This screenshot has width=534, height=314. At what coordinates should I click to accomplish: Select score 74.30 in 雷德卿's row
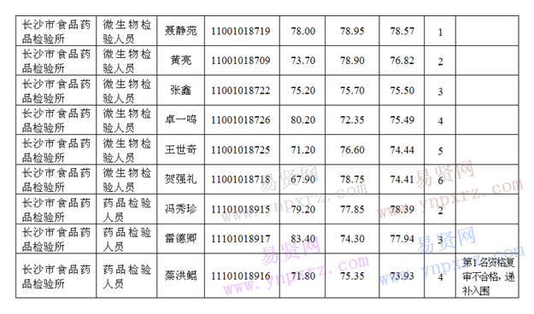pos(352,239)
